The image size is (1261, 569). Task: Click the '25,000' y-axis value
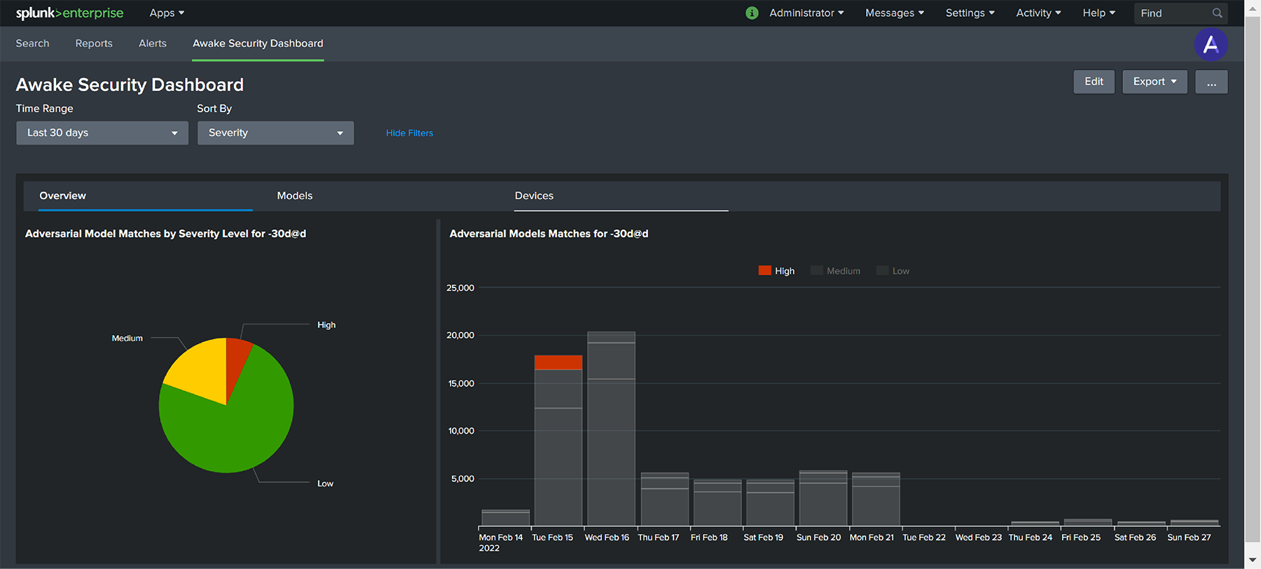coord(460,288)
